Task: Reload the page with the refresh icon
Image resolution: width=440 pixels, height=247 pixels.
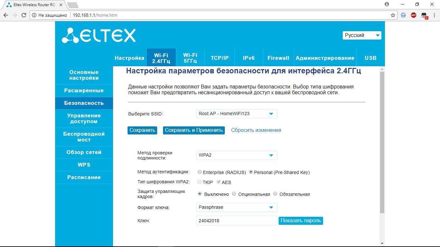Action: click(x=24, y=15)
